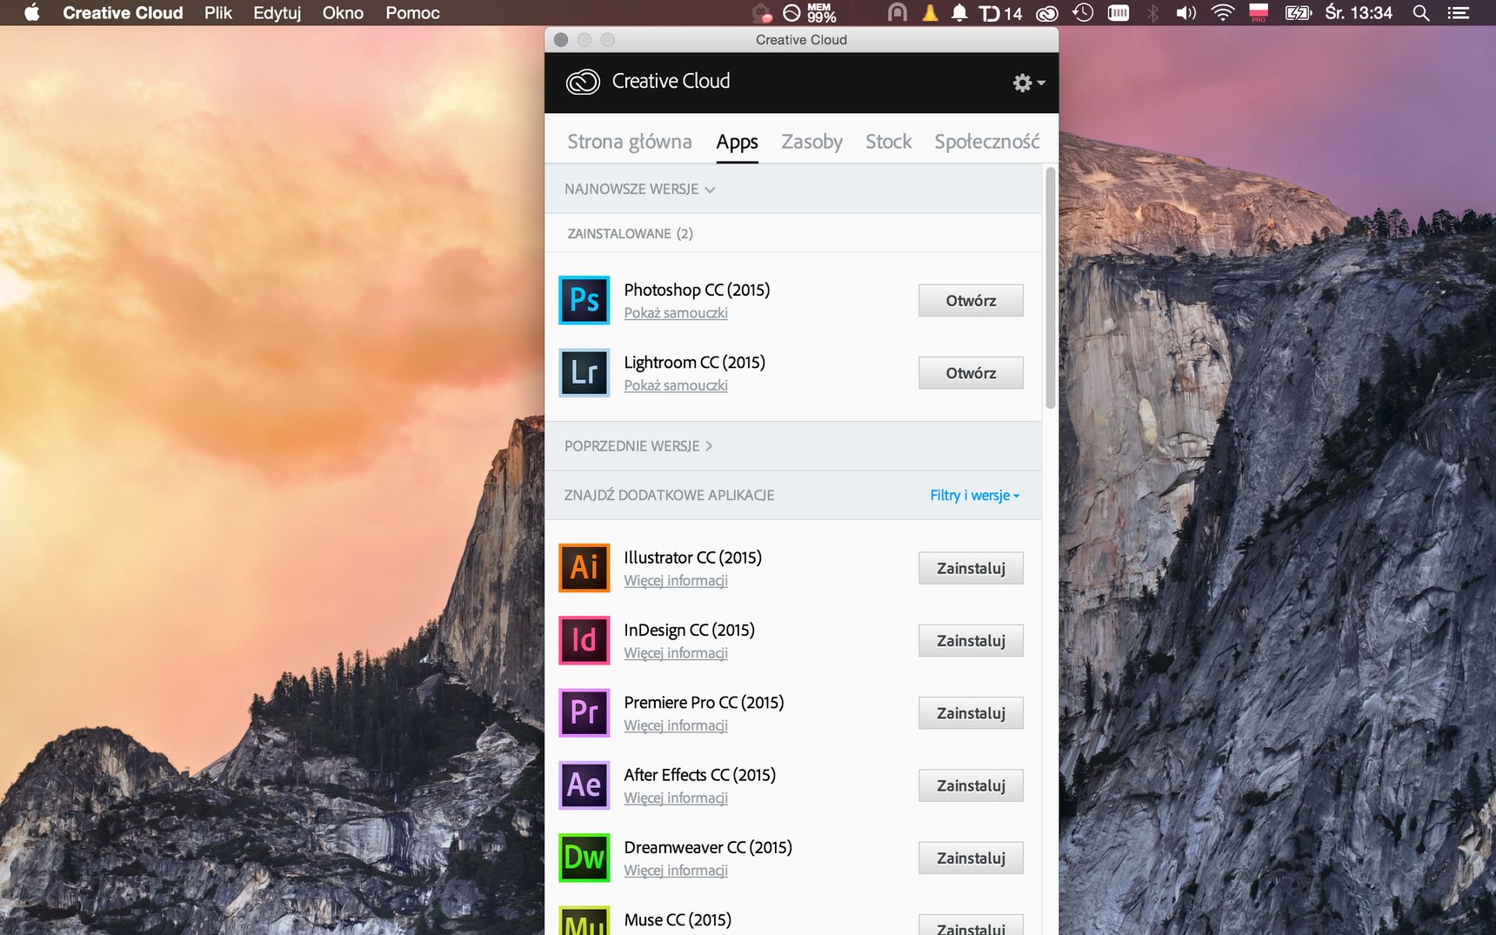This screenshot has width=1496, height=935.
Task: Click Zainstaluj for Illustrator CC
Action: pyautogui.click(x=971, y=569)
